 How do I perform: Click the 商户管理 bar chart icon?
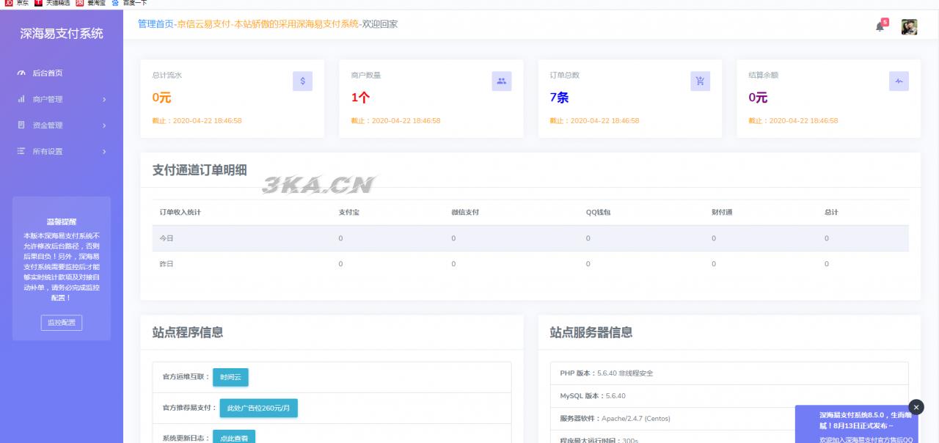[x=21, y=99]
